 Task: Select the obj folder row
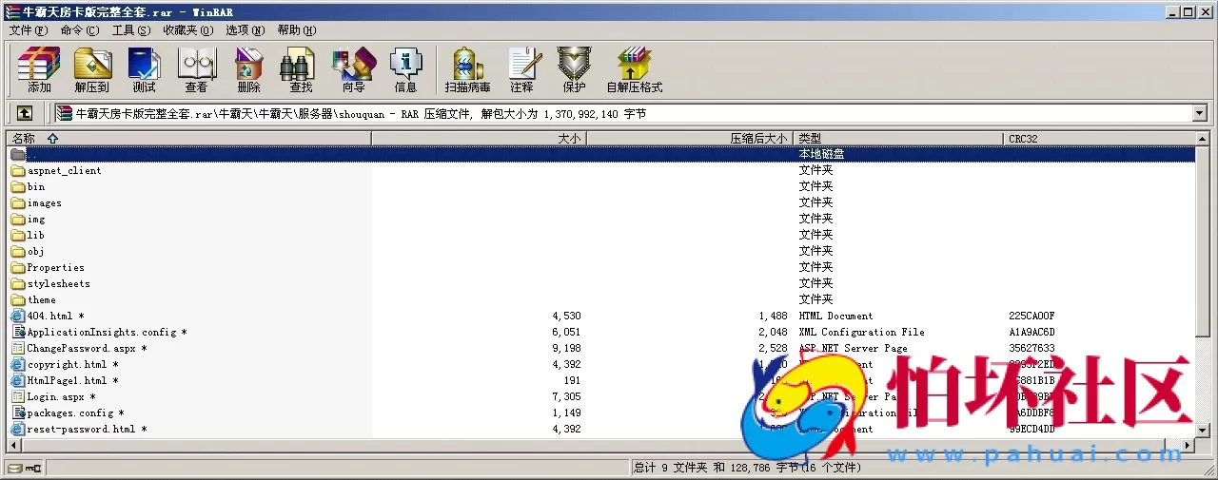tap(601, 251)
